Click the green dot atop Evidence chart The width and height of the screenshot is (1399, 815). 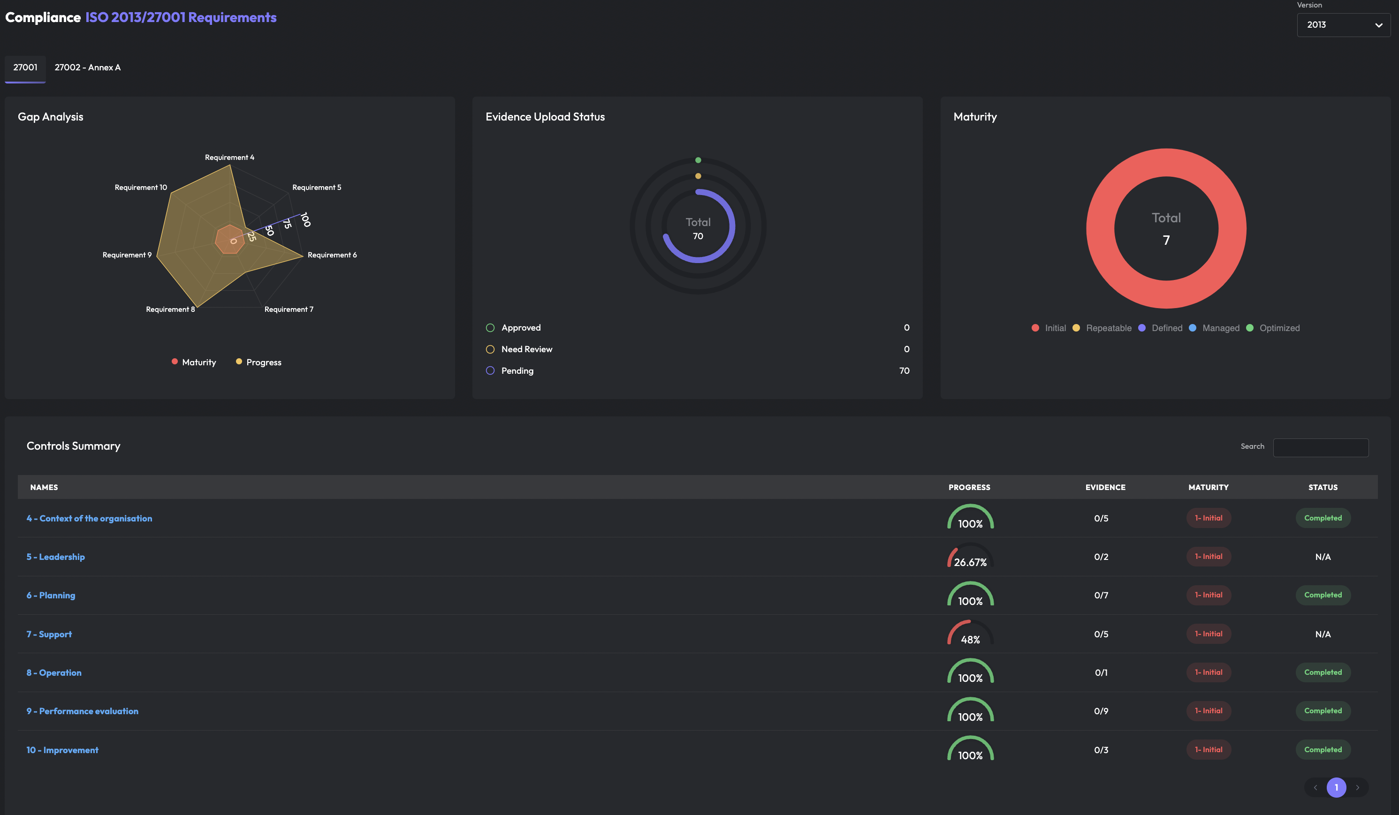698,160
